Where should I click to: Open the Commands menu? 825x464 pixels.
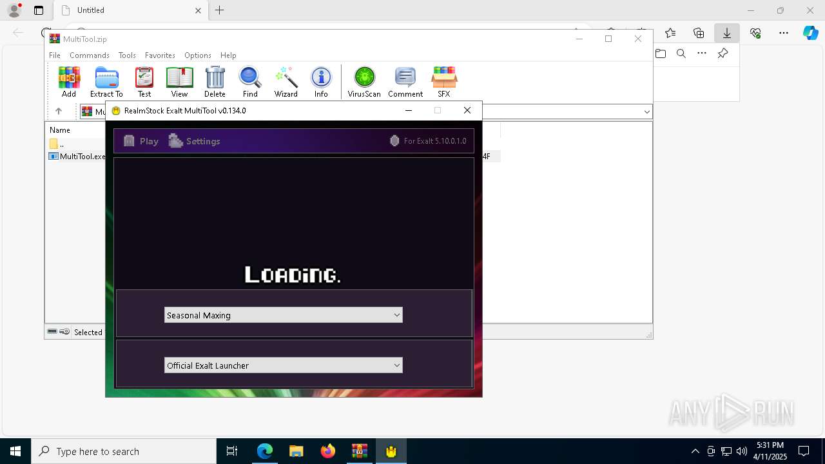tap(90, 55)
